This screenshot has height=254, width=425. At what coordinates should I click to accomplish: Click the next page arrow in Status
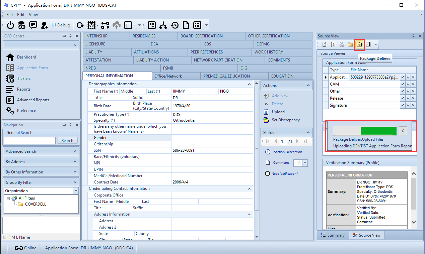(297, 142)
